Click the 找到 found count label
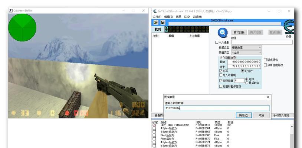The height and width of the screenshot is (148, 302). coord(158,29)
